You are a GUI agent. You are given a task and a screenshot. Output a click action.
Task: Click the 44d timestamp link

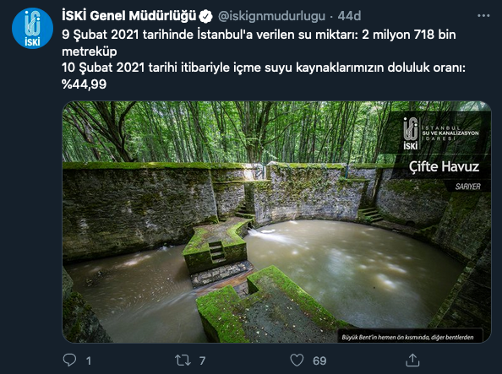point(349,16)
